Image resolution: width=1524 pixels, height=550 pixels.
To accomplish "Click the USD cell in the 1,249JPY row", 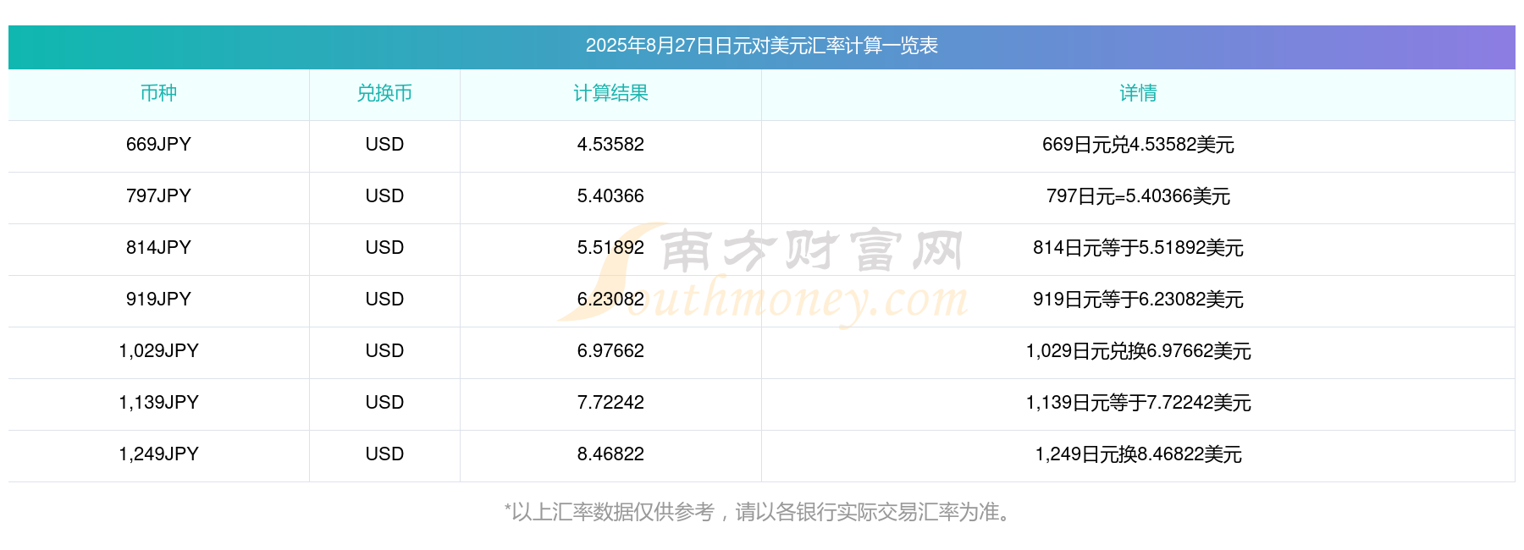I will [x=384, y=454].
